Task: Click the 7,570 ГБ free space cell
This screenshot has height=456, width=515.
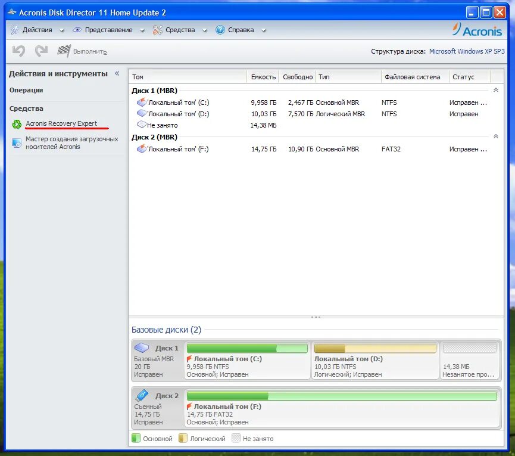Action: point(301,113)
